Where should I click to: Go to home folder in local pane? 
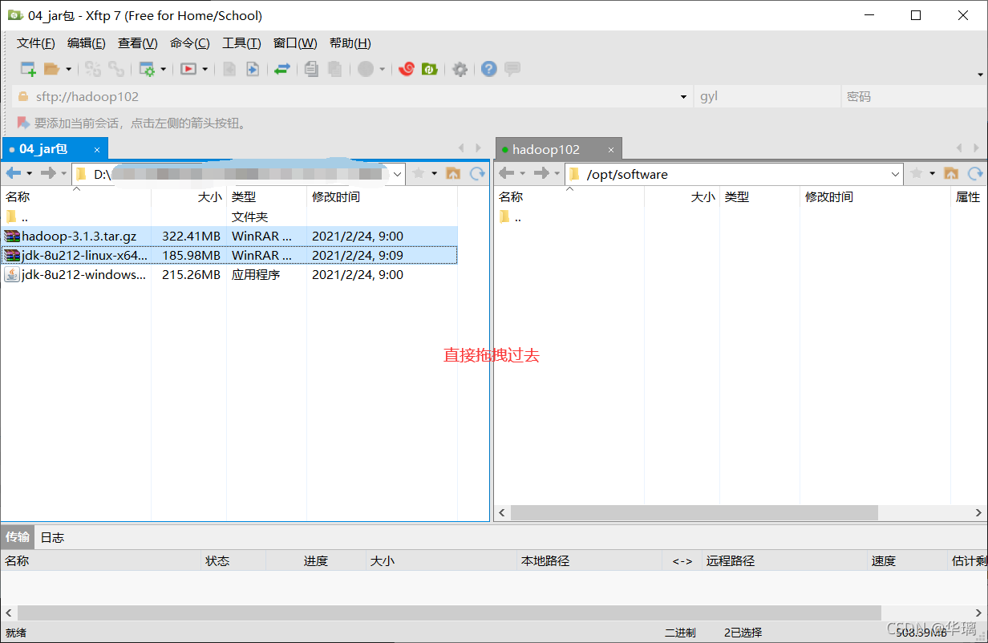[453, 173]
